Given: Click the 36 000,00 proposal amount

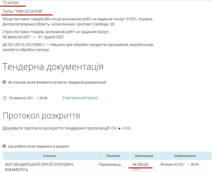Looking at the screenshot, I should [140, 165].
